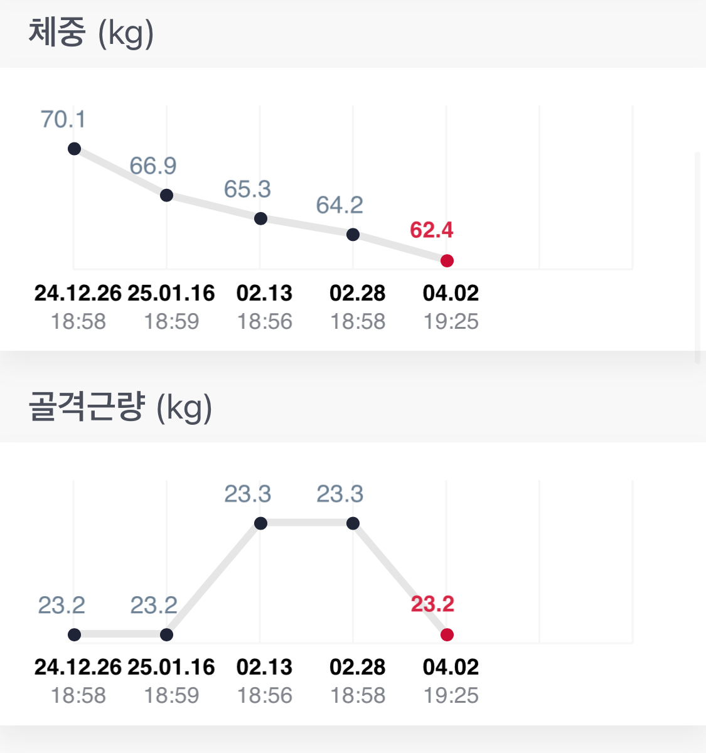Tap the 19:25 time under weight chart
Image resolution: width=706 pixels, height=753 pixels.
[451, 321]
